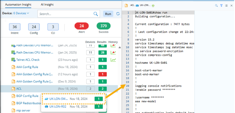Click the UK-LON device icon in right pane header
The image size is (235, 113).
tap(137, 6)
